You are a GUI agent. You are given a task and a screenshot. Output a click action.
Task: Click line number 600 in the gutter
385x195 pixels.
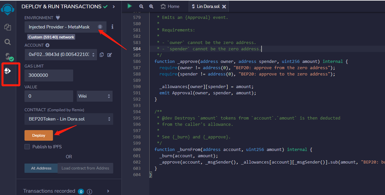[x=137, y=150]
